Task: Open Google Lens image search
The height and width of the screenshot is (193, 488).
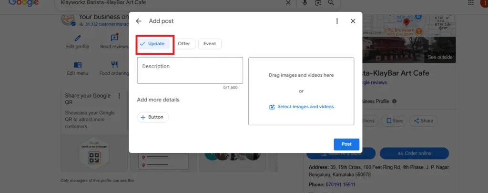Action: [318, 3]
